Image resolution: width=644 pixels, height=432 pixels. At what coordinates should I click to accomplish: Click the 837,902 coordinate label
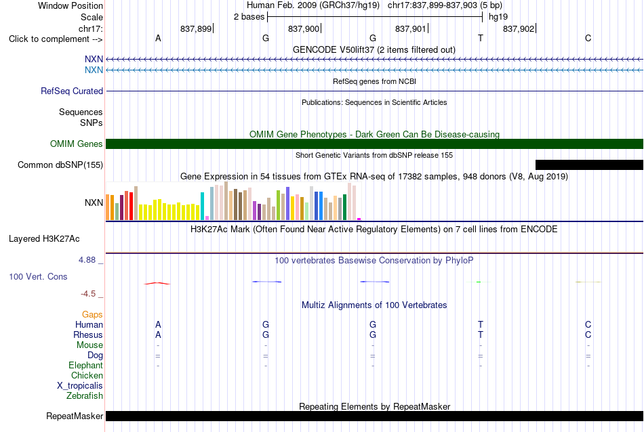tap(519, 28)
